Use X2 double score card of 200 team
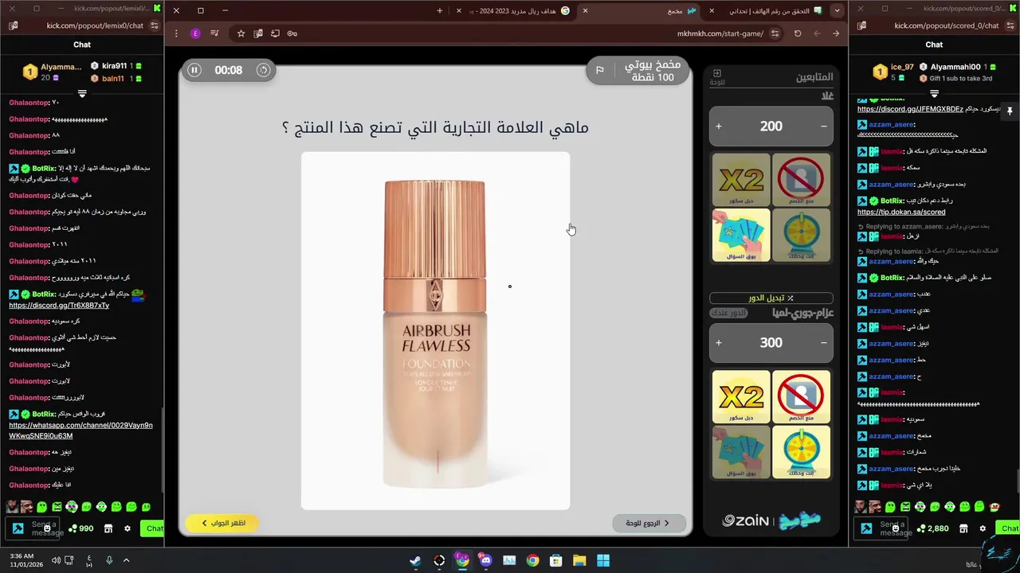Screen dimensions: 1020x573 pyautogui.click(x=741, y=180)
